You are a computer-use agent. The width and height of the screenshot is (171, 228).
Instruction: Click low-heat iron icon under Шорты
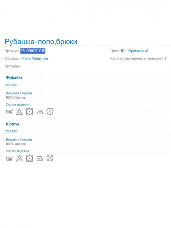[40, 158]
